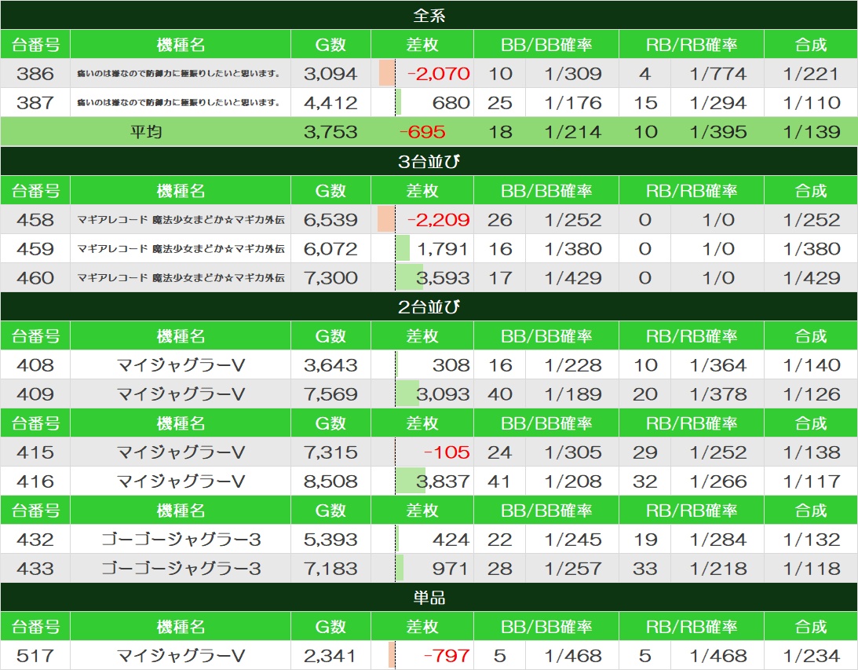Image resolution: width=858 pixels, height=670 pixels.
Task: Click the 差枚 value 3,593
Action: coord(443,277)
